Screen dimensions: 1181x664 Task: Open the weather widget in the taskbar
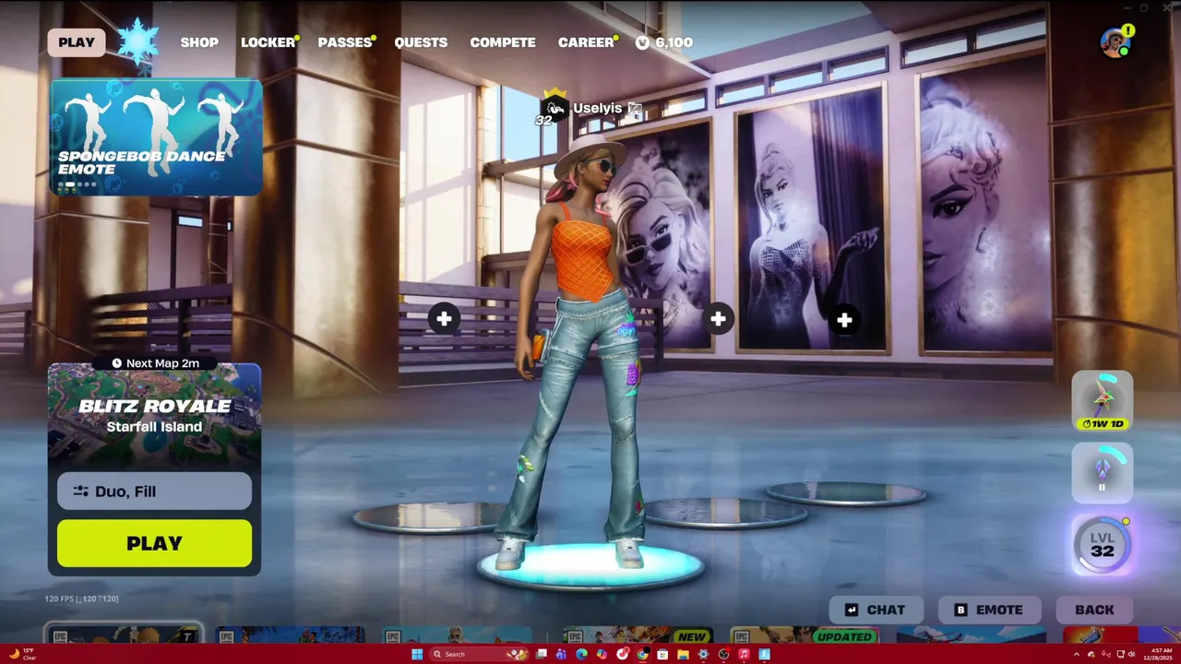tap(22, 654)
